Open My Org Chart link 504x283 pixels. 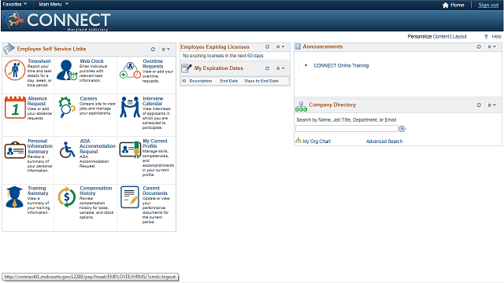tap(317, 141)
